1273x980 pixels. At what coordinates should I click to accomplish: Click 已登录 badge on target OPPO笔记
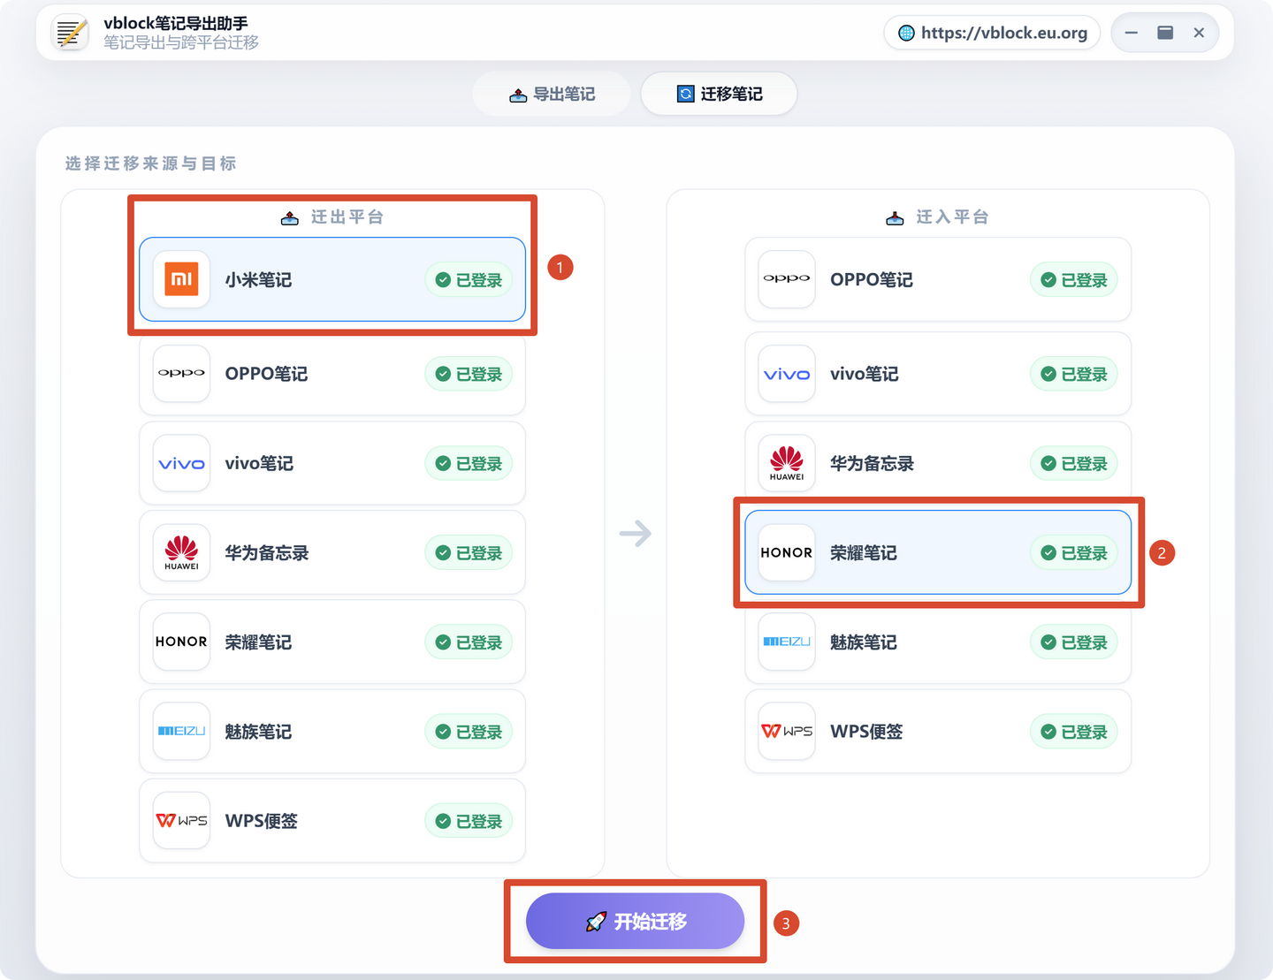pos(1074,280)
